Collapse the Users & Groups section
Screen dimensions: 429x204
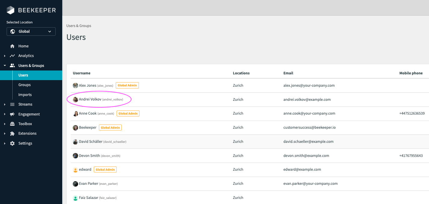coord(5,65)
